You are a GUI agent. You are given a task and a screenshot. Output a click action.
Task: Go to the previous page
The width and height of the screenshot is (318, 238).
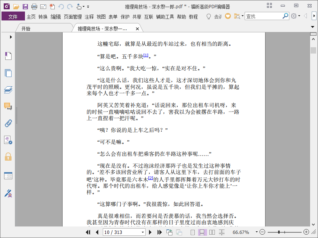(97, 232)
